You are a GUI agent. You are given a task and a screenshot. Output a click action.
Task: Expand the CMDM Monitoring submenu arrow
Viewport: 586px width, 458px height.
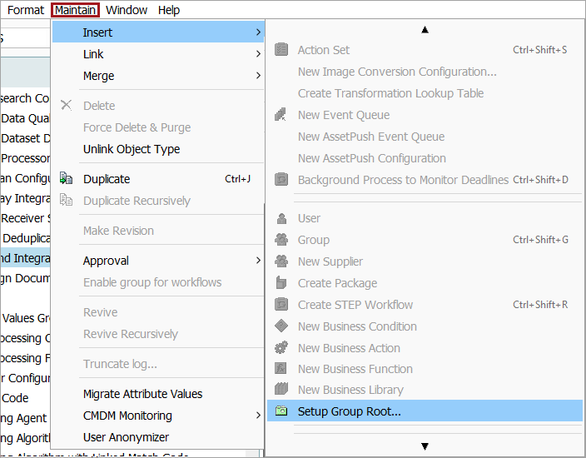(258, 416)
